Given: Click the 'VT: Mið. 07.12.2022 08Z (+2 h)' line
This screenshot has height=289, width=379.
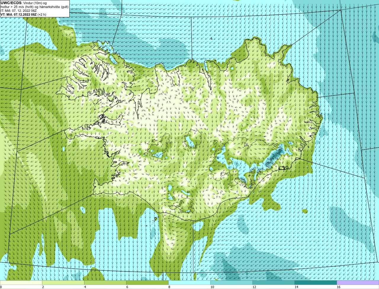Looking at the screenshot, I should [x=23, y=14].
